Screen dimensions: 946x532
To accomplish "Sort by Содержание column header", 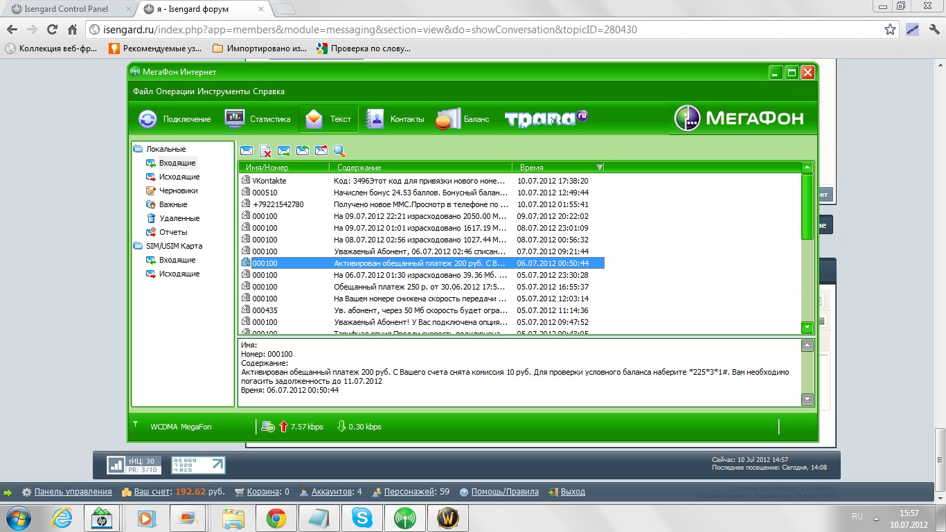I will 420,168.
